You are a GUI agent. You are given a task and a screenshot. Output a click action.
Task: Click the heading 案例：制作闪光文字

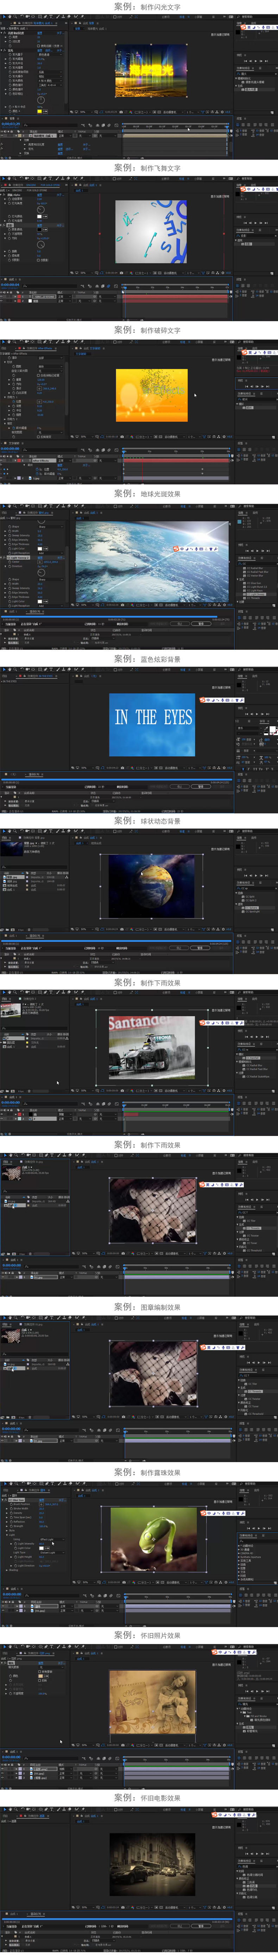tap(147, 6)
